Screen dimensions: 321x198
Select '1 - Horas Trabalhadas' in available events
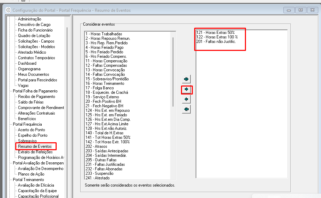pos(104,34)
